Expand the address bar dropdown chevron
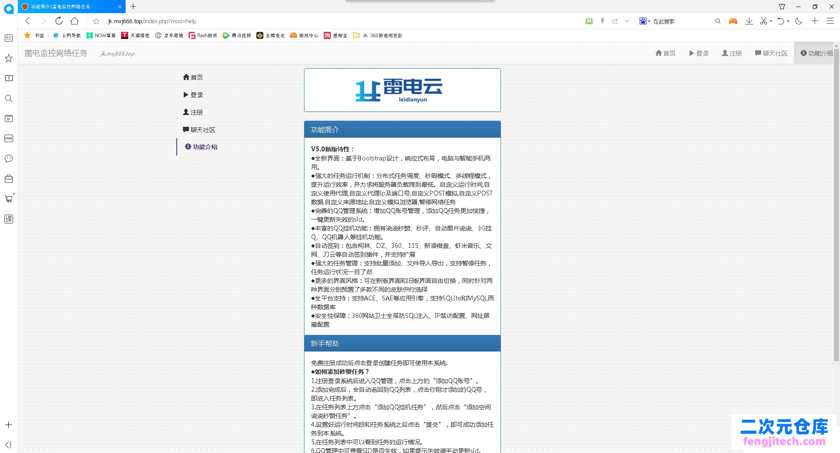Image resolution: width=840 pixels, height=453 pixels. point(626,21)
